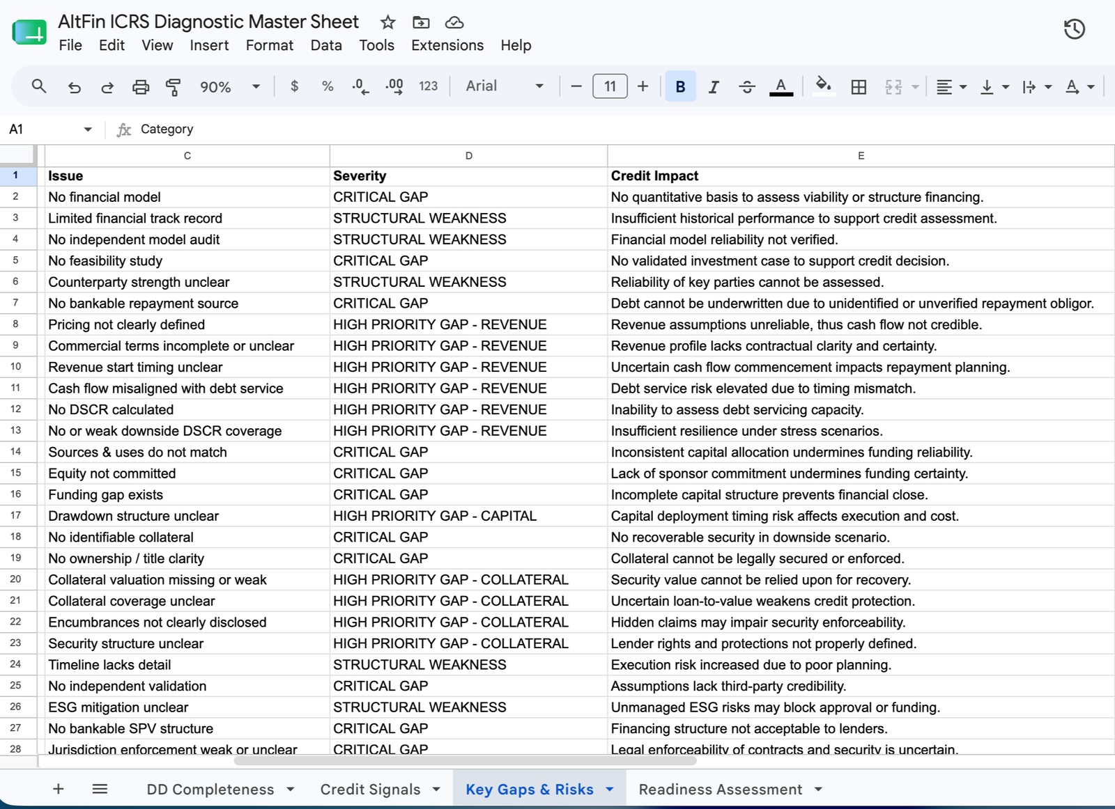Screen dimensions: 1115x809
Task: Select cell 'Funding gap exists'
Action: click(x=187, y=495)
